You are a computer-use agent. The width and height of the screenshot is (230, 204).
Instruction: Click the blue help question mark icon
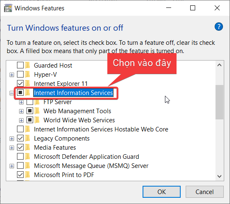point(218,27)
